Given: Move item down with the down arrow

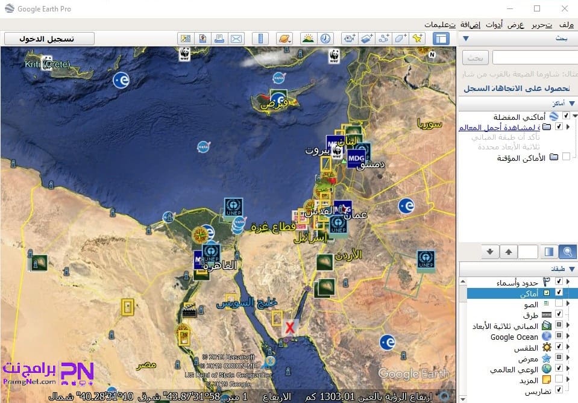Looking at the screenshot, I should click(x=490, y=252).
